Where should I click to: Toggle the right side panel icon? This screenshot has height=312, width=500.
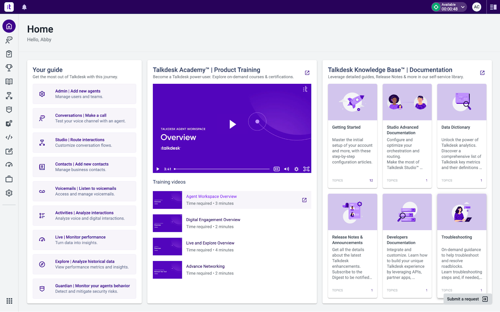(493, 7)
